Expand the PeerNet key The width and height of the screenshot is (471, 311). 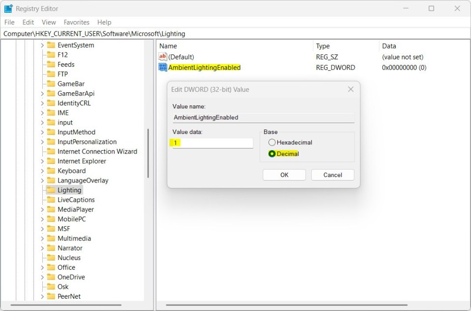42,296
